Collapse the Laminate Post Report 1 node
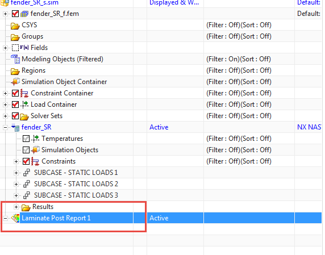 (5, 218)
